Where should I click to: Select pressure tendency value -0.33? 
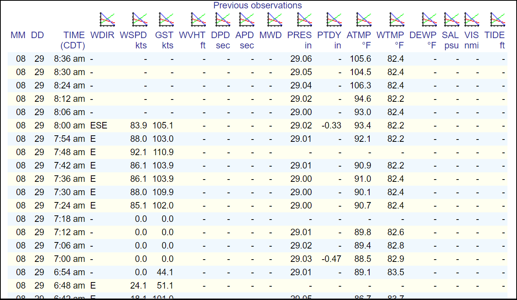(331, 125)
